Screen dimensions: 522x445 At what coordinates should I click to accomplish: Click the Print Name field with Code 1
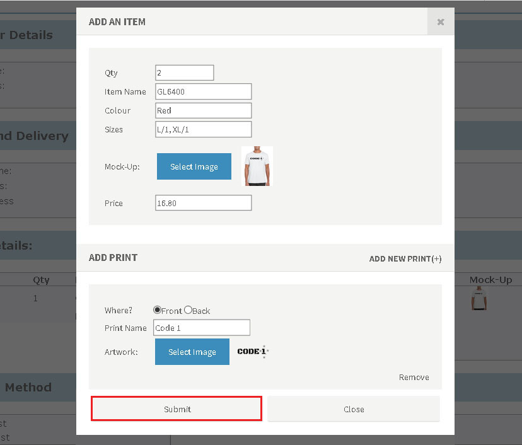point(202,328)
